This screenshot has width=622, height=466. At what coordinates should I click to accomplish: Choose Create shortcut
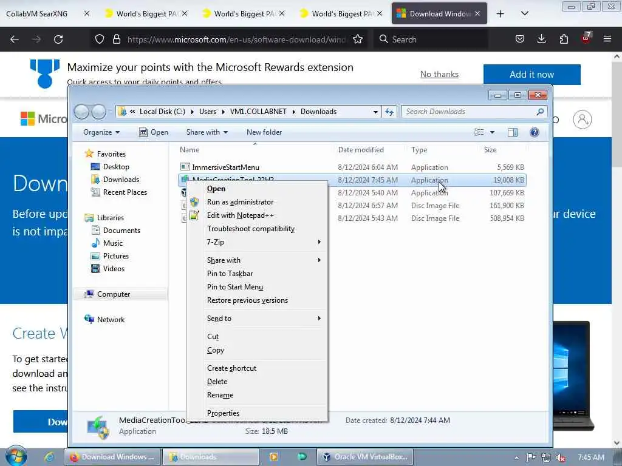tap(256, 368)
